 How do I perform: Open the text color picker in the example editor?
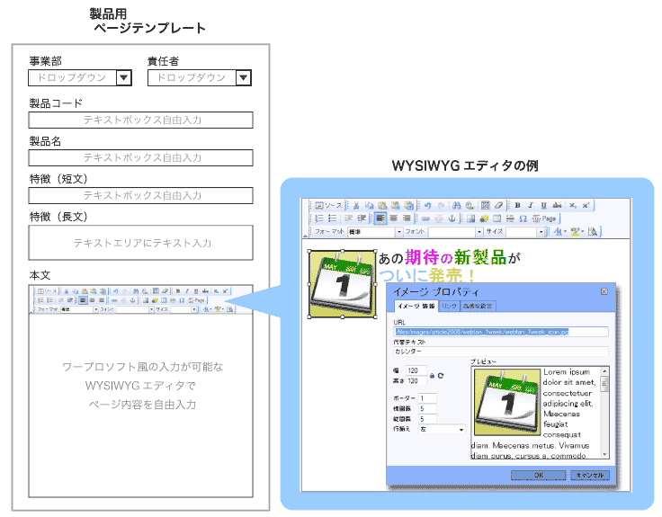559,232
